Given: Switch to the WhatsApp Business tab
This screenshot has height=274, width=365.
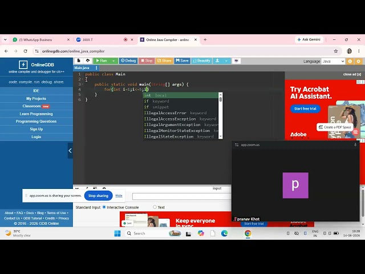Looking at the screenshot, I should pyautogui.click(x=41, y=40).
